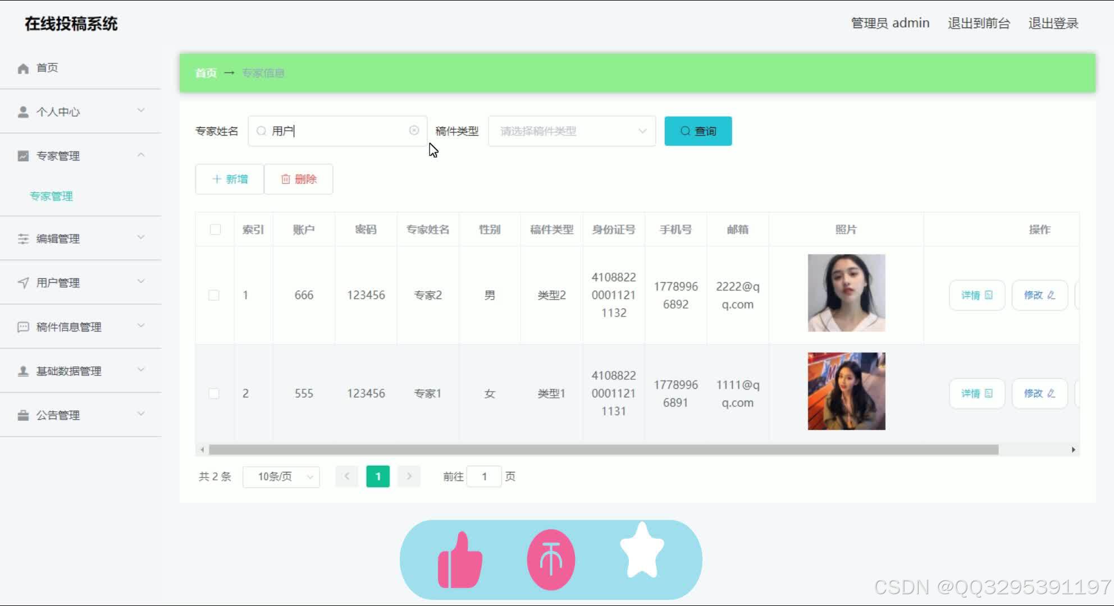
Task: Click the 在线投稿系统 title
Action: click(71, 24)
